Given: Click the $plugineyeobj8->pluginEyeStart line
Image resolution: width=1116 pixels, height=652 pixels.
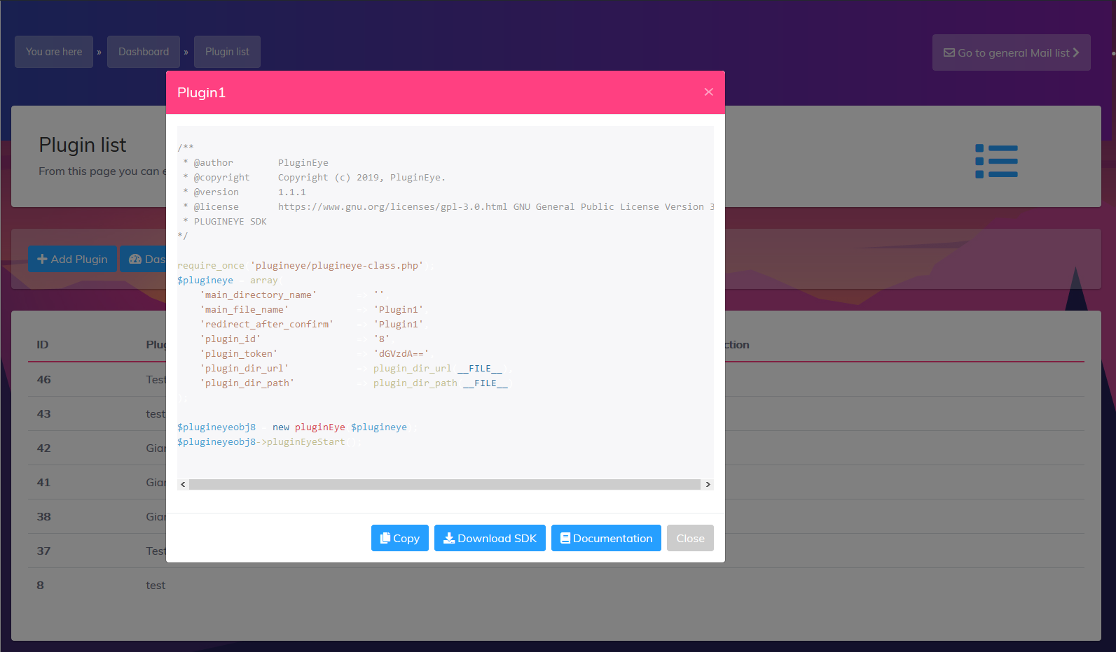Looking at the screenshot, I should pyautogui.click(x=268, y=441).
